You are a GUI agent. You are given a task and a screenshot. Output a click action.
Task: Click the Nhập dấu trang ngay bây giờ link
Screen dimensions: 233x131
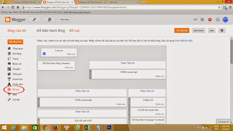pyautogui.click(x=77, y=12)
